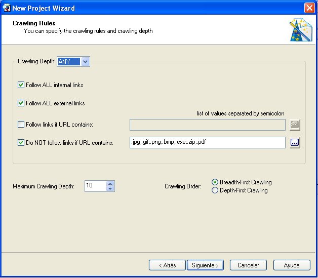Close the New Project Wizard window
Viewport: 318px width, 278px height.
[x=309, y=8]
